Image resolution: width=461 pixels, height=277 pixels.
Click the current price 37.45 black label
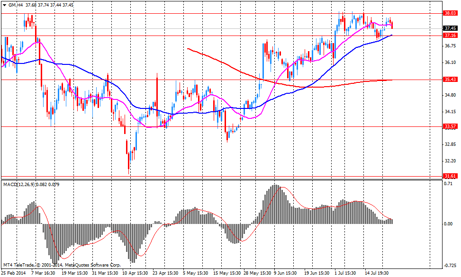(450, 28)
